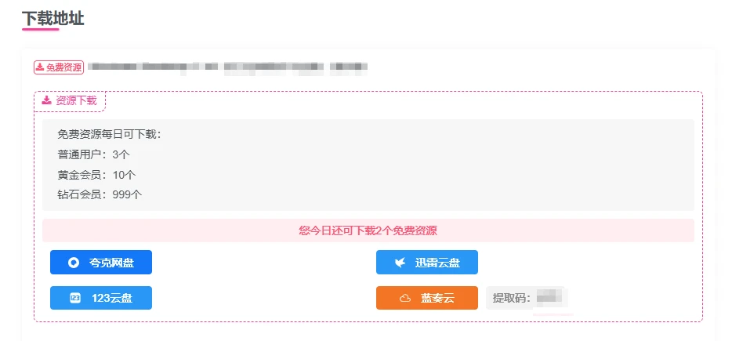Viewport: 732px width, 341px height.
Task: Open the 迅雷云盘 download link
Action: (426, 263)
